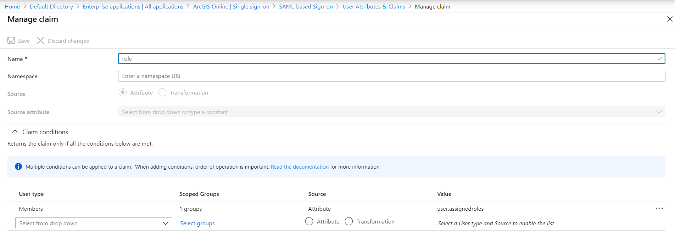Open the ellipsis menu for Members row

[x=659, y=209]
